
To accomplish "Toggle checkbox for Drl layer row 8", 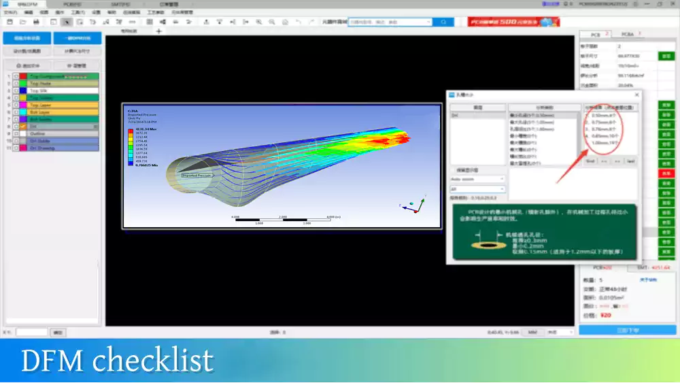I will [x=16, y=127].
